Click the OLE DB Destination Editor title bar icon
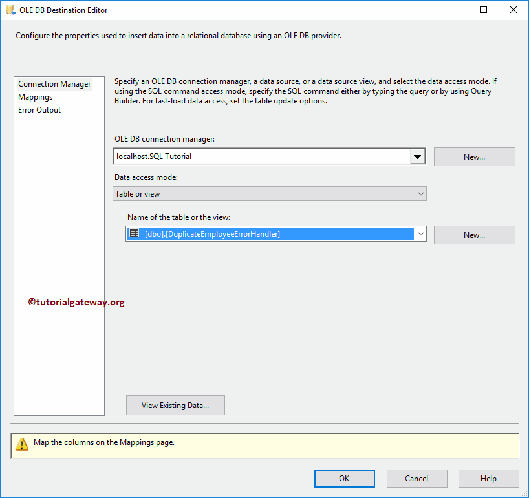 point(9,10)
